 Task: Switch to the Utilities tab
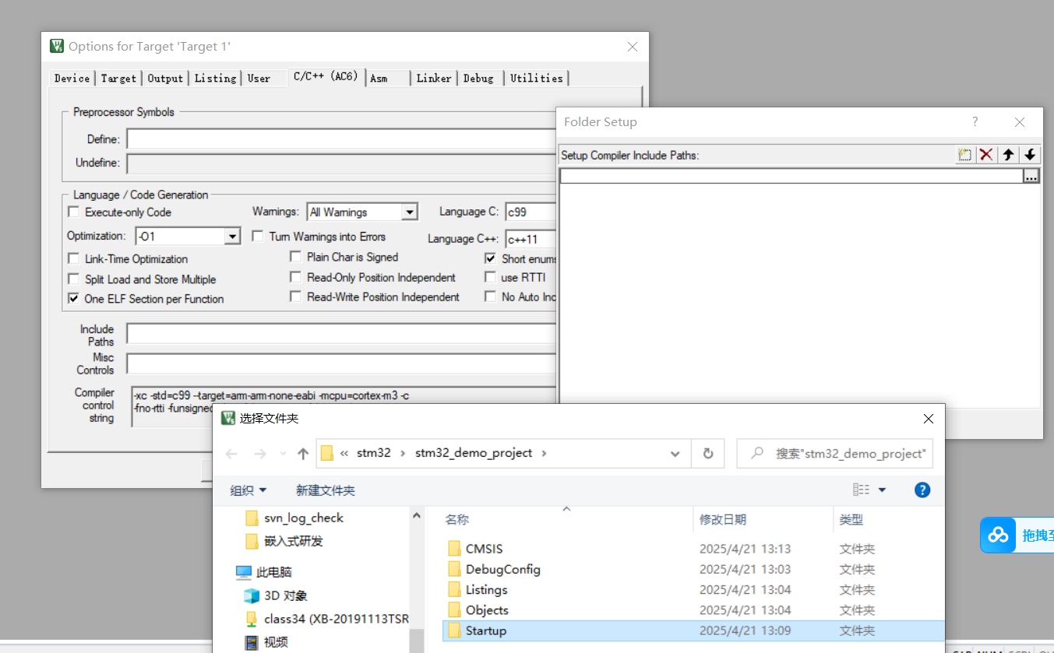tap(536, 78)
